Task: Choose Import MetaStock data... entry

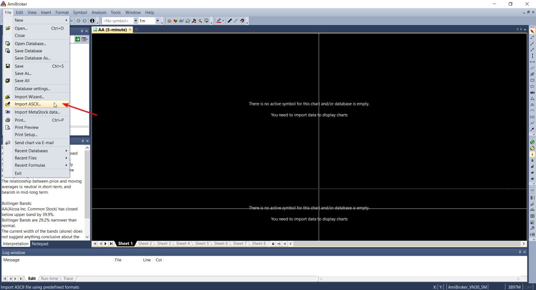Action: [x=36, y=112]
